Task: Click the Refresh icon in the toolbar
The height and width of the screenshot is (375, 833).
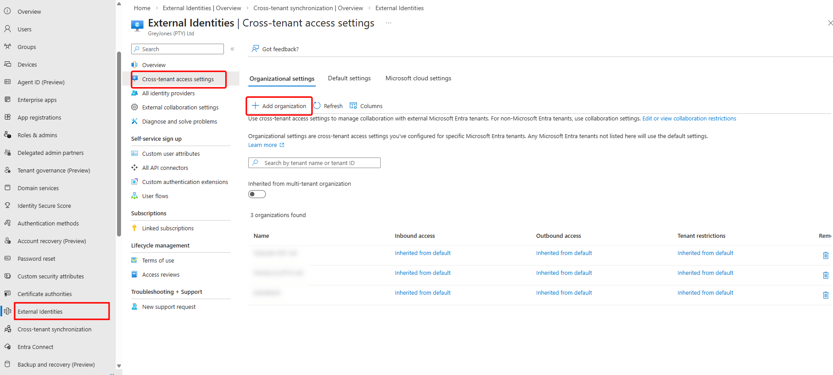Action: click(x=317, y=106)
